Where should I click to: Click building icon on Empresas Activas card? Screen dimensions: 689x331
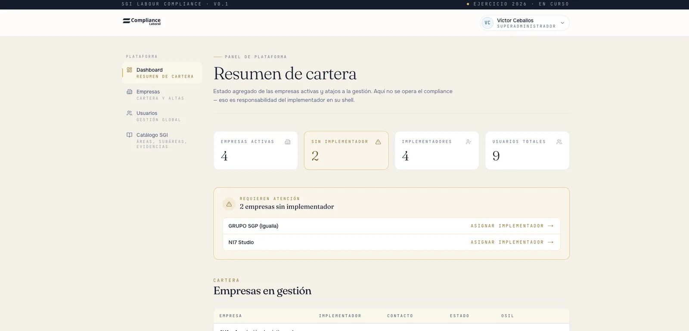pyautogui.click(x=288, y=142)
